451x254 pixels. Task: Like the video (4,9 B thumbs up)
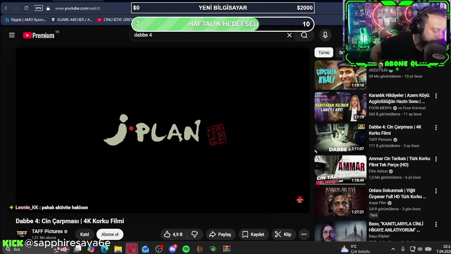(x=173, y=234)
